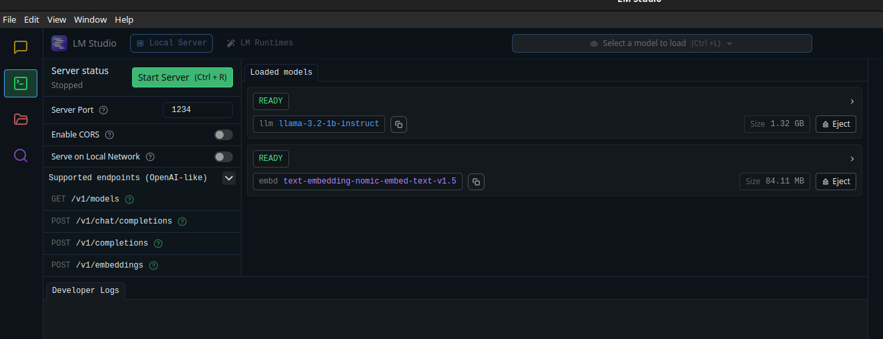Show info for GET /v1/models endpoint
Viewport: 883px width, 339px height.
tap(129, 199)
